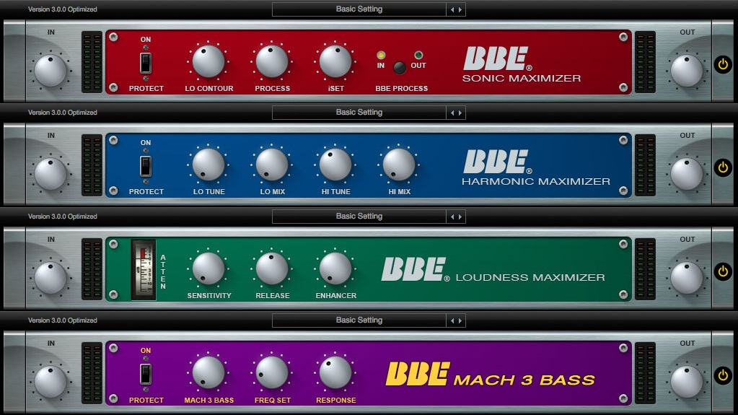This screenshot has width=738, height=415.
Task: Toggle the BBE Process in/out button
Action: coord(400,68)
